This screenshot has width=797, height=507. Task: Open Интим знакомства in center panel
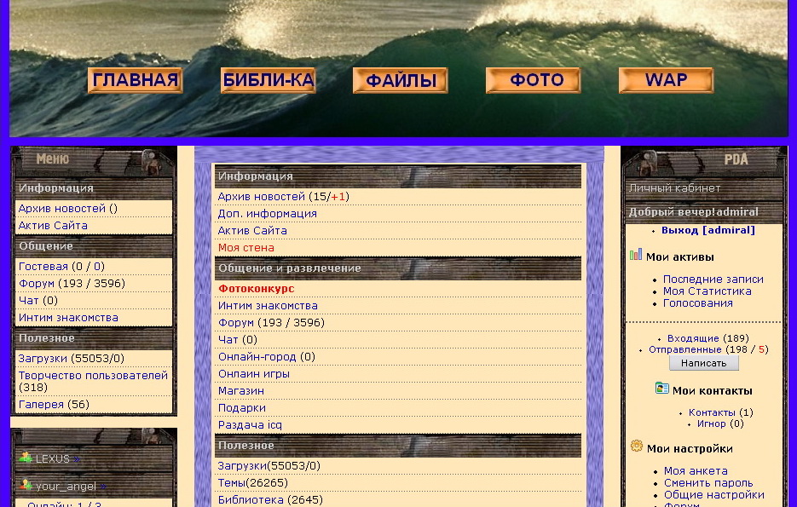(268, 306)
